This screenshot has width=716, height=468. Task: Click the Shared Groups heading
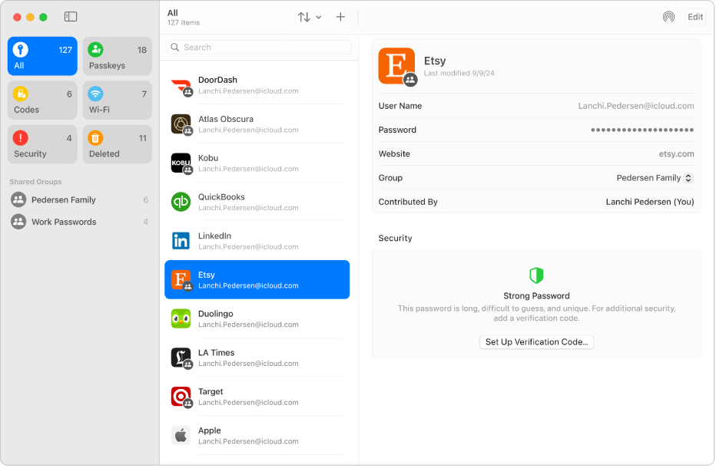pyautogui.click(x=35, y=182)
